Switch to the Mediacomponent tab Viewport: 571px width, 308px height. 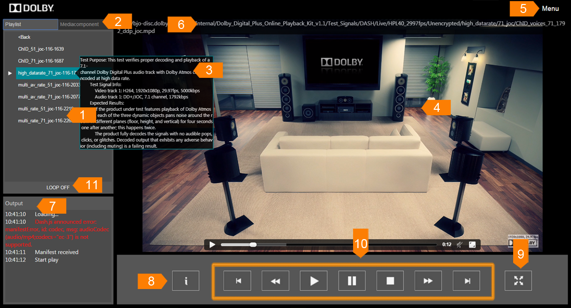pyautogui.click(x=79, y=24)
